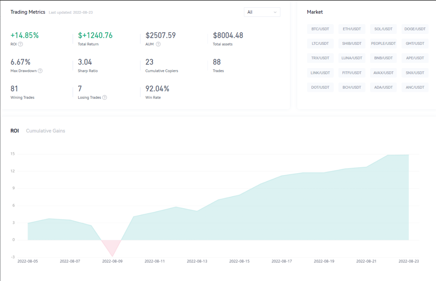Image resolution: width=436 pixels, height=281 pixels.
Task: Click the SOL/USDT market tag
Action: [383, 29]
